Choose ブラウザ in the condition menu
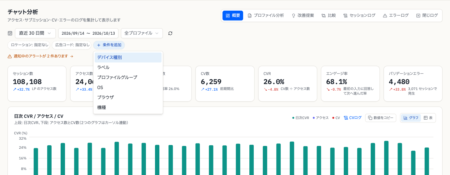450x175 pixels. (x=128, y=97)
